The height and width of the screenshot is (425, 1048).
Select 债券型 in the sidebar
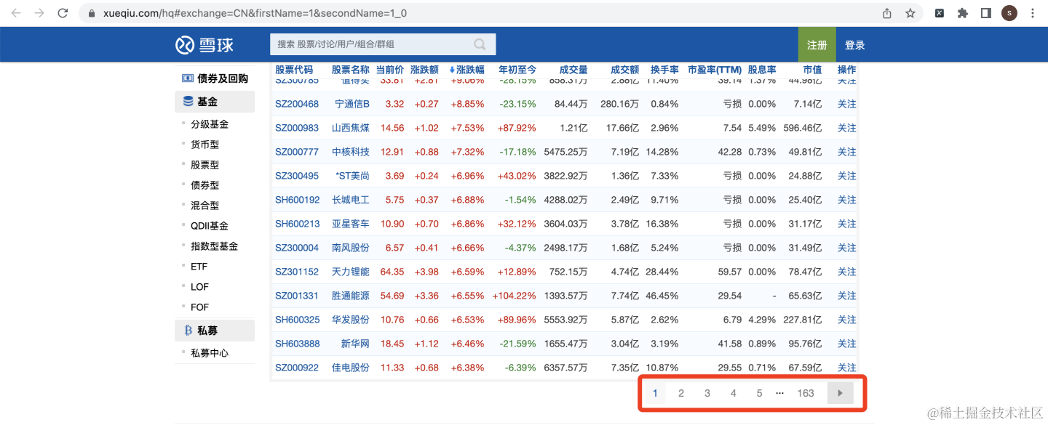click(205, 185)
